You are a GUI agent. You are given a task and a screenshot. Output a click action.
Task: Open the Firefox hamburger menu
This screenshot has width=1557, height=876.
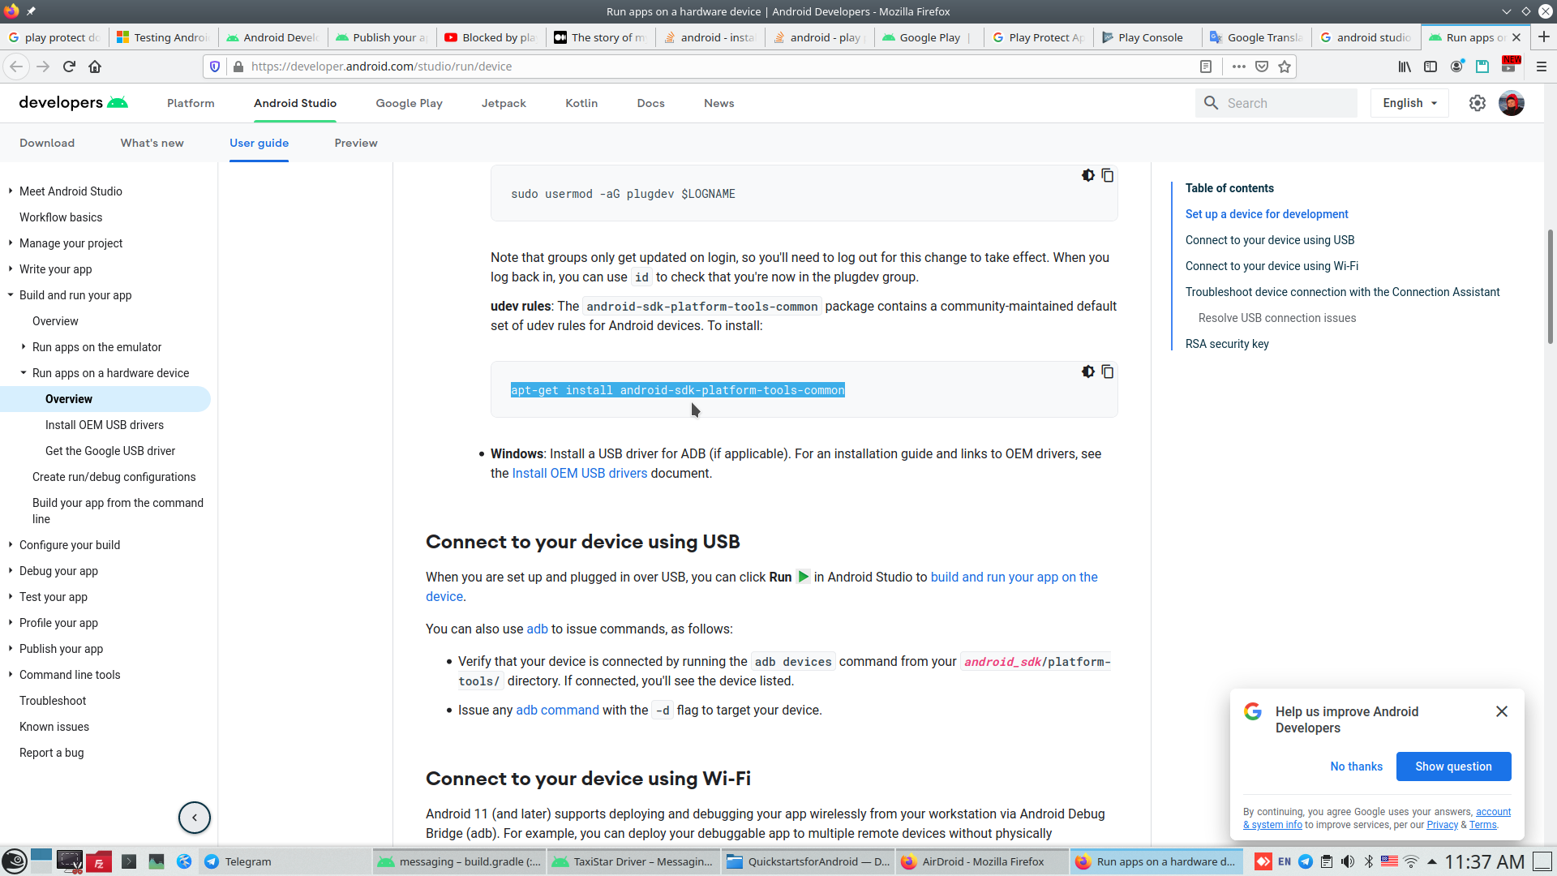[1541, 67]
